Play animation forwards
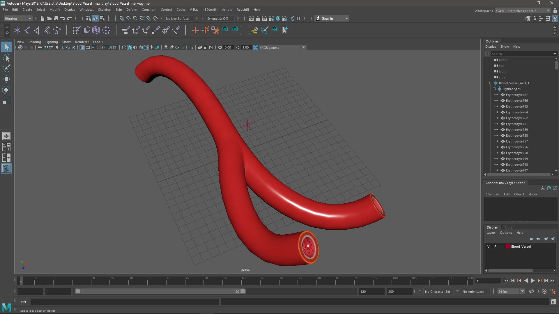 click(x=533, y=281)
